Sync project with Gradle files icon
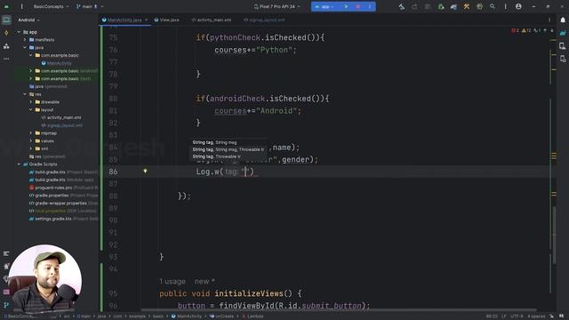The width and height of the screenshot is (569, 320). click(453, 6)
